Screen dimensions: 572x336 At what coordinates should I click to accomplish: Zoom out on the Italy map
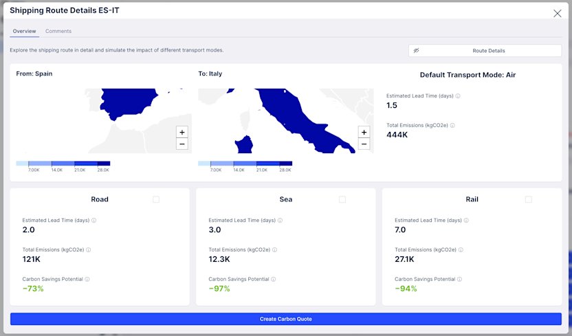[364, 144]
